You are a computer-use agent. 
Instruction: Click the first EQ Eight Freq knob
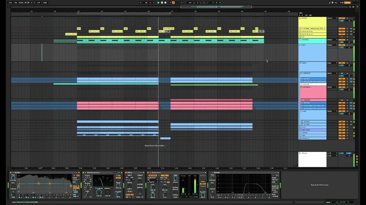13,177
